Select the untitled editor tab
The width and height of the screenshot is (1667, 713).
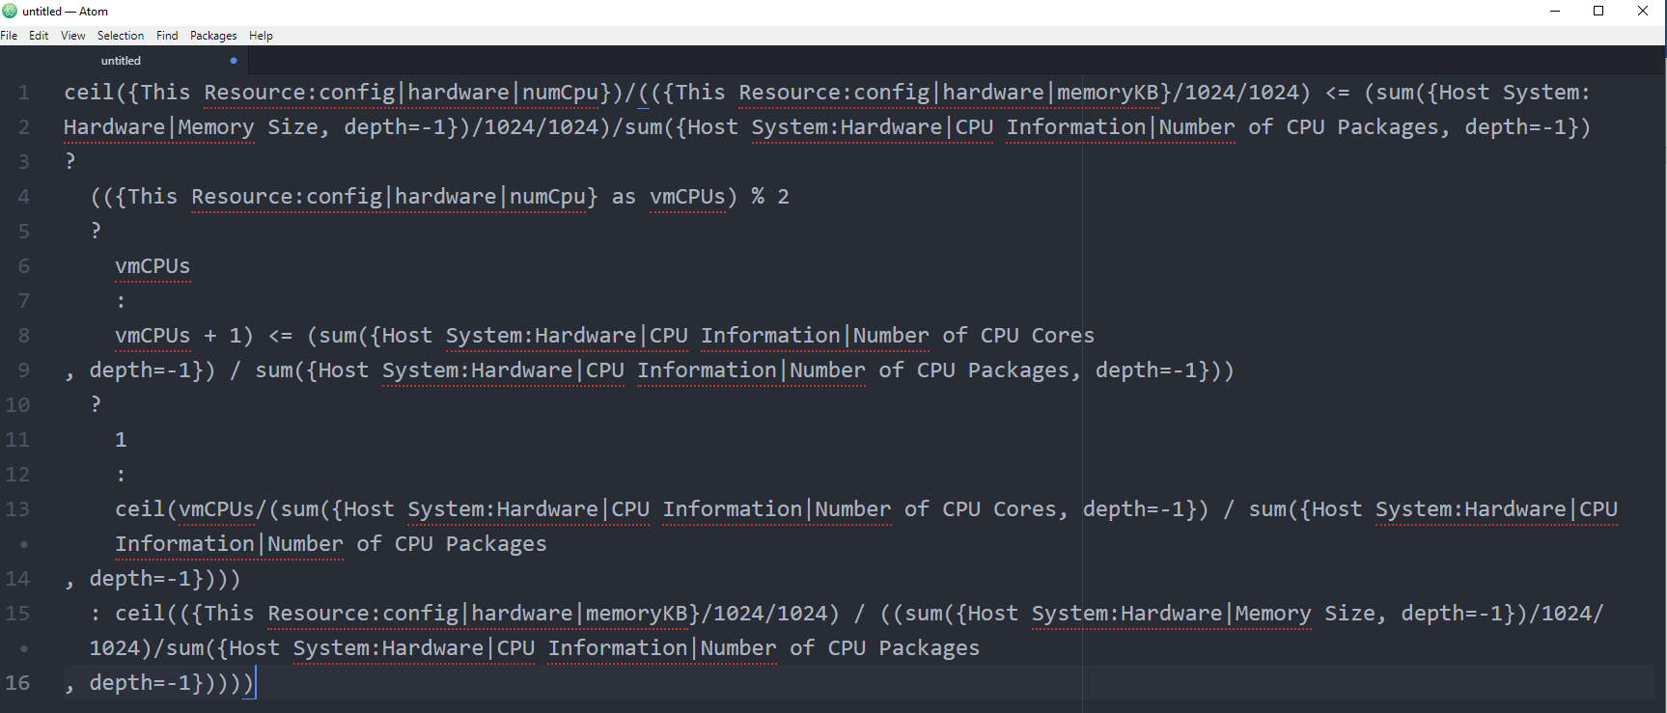point(121,60)
